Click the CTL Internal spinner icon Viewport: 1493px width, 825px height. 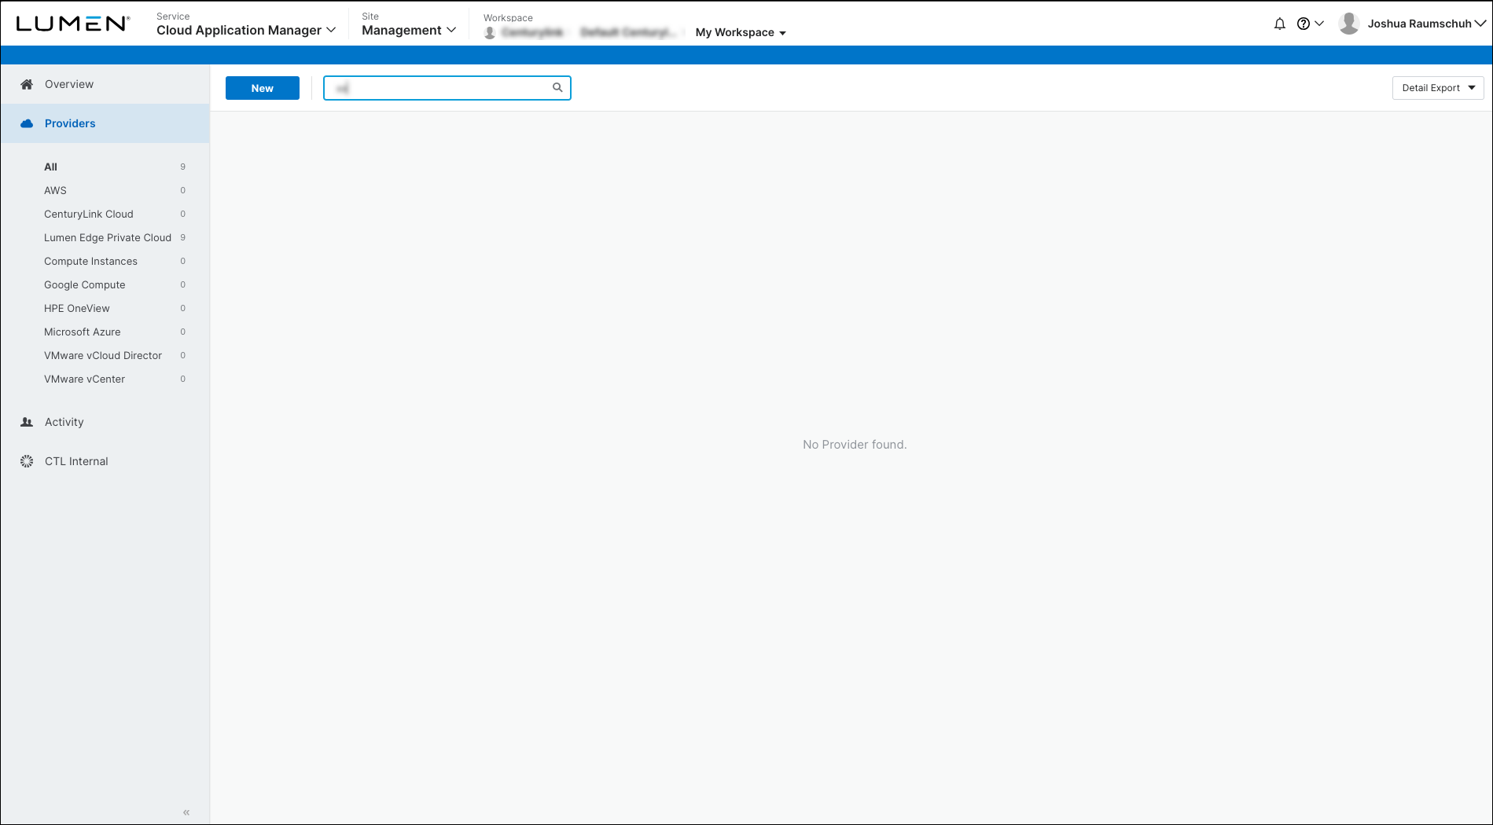click(27, 461)
